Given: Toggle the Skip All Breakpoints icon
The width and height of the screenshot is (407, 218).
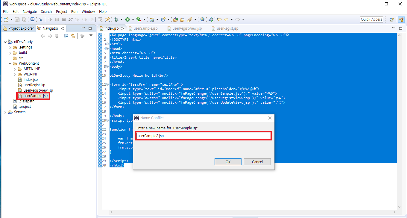Looking at the screenshot, I should pyautogui.click(x=41, y=19).
